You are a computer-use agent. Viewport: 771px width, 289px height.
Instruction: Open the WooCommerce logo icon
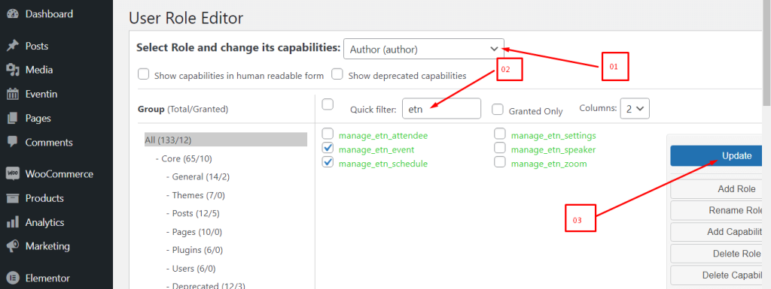click(x=12, y=174)
